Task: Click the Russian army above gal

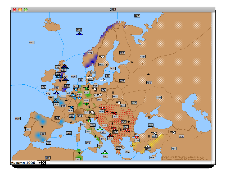Action: [119, 103]
